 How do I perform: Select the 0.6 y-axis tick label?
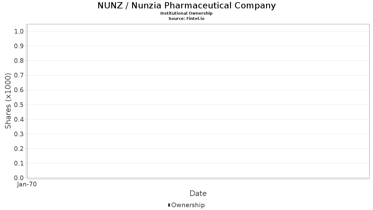[x=19, y=90]
